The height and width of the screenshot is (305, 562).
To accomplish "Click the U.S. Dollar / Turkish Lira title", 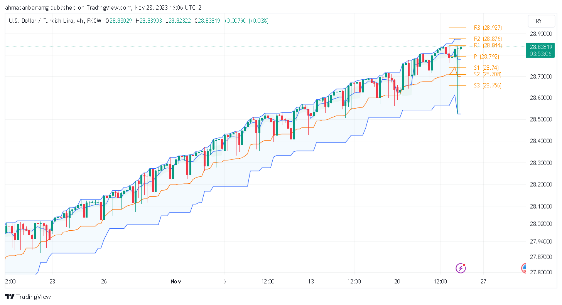I will pos(41,21).
